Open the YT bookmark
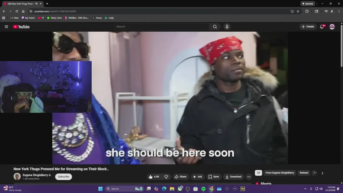Screen dimensions: 343x193 (x=41, y=18)
